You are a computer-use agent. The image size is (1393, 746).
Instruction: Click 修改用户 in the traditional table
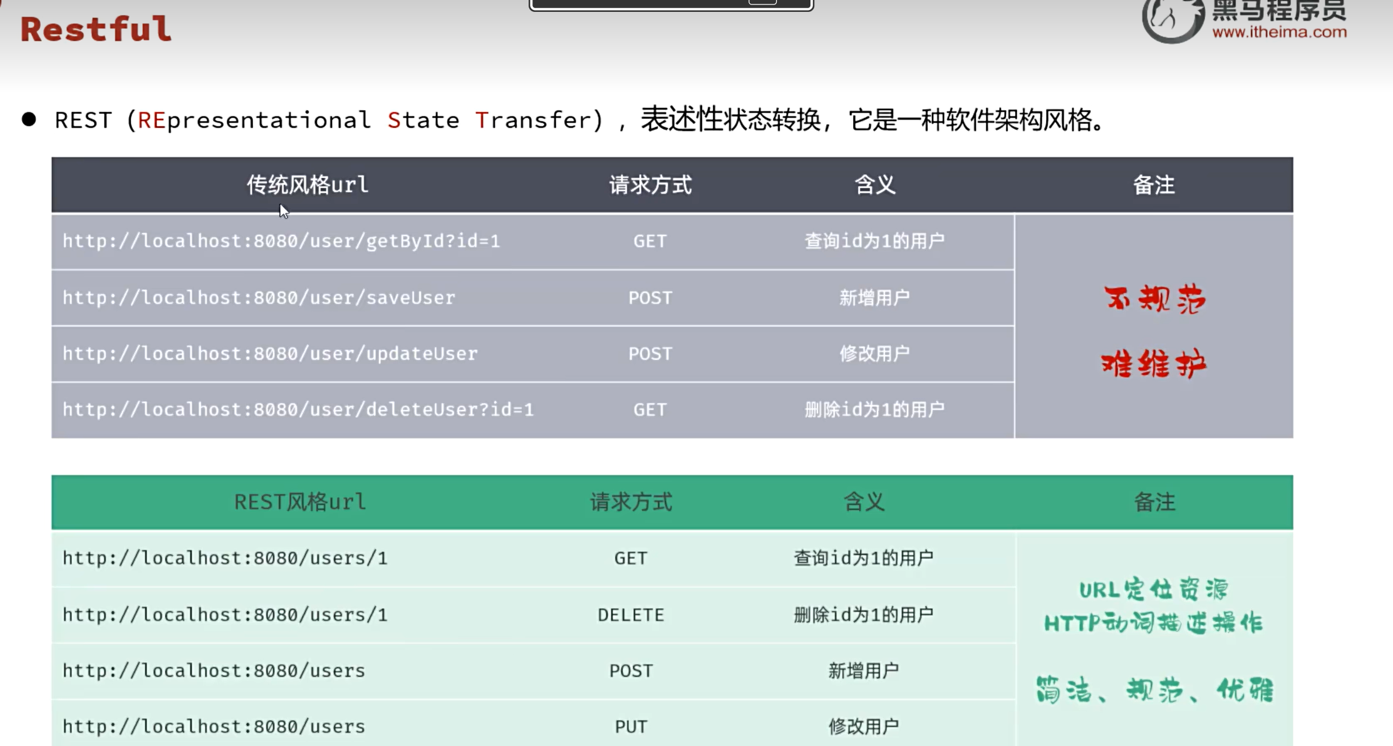(x=874, y=354)
